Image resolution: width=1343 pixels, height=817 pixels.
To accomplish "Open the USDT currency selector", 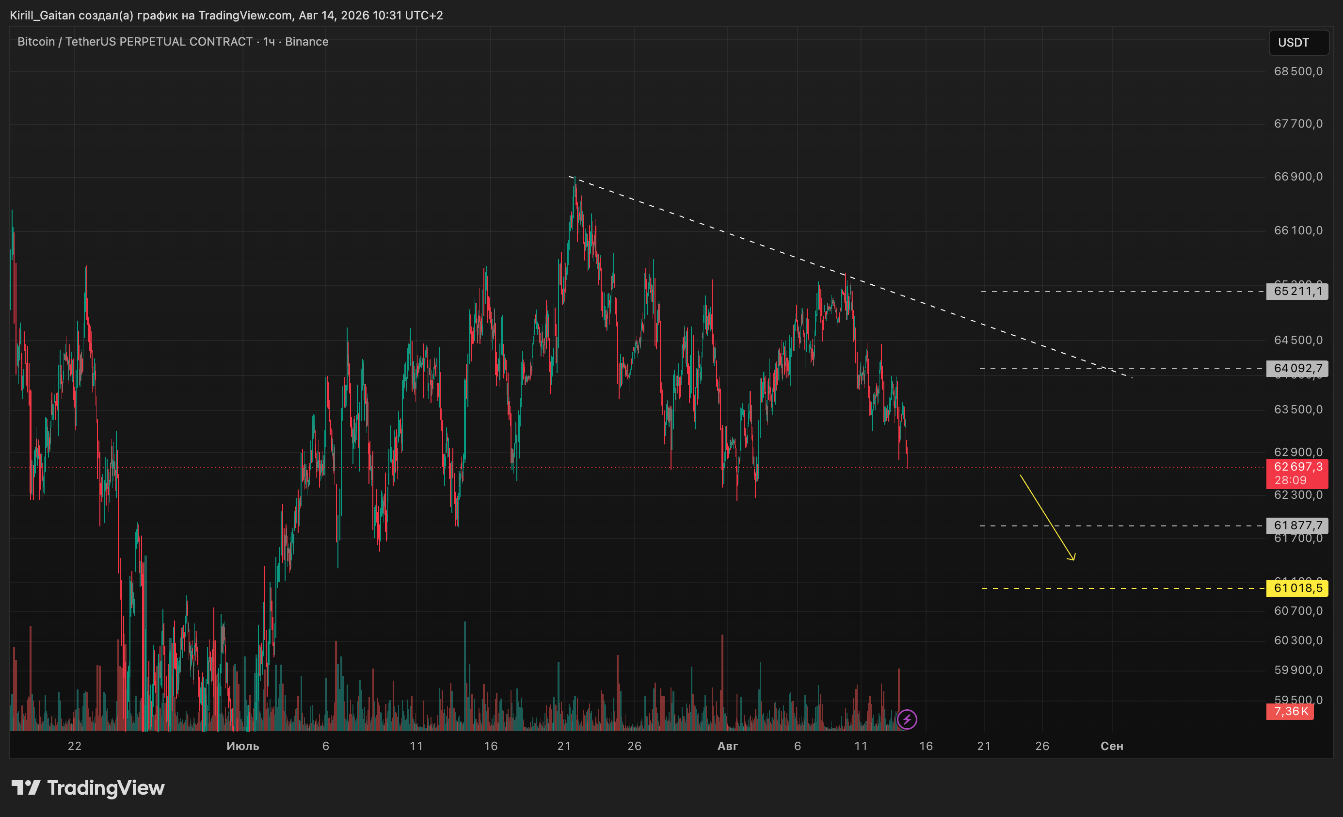I will [1299, 43].
